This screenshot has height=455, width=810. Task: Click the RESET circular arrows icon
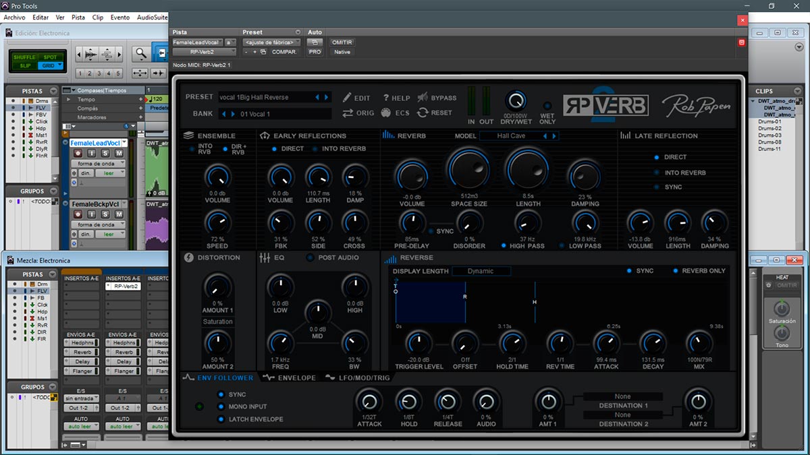coord(423,113)
